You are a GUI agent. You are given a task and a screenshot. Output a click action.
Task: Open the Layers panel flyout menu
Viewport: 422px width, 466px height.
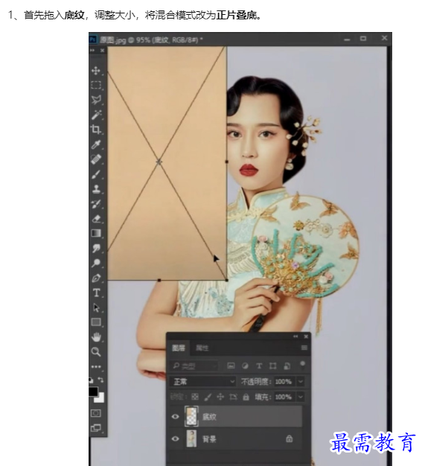304,348
